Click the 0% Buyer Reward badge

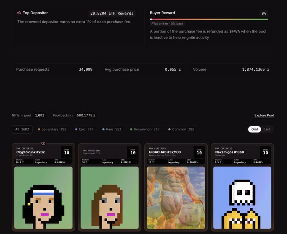264,13
